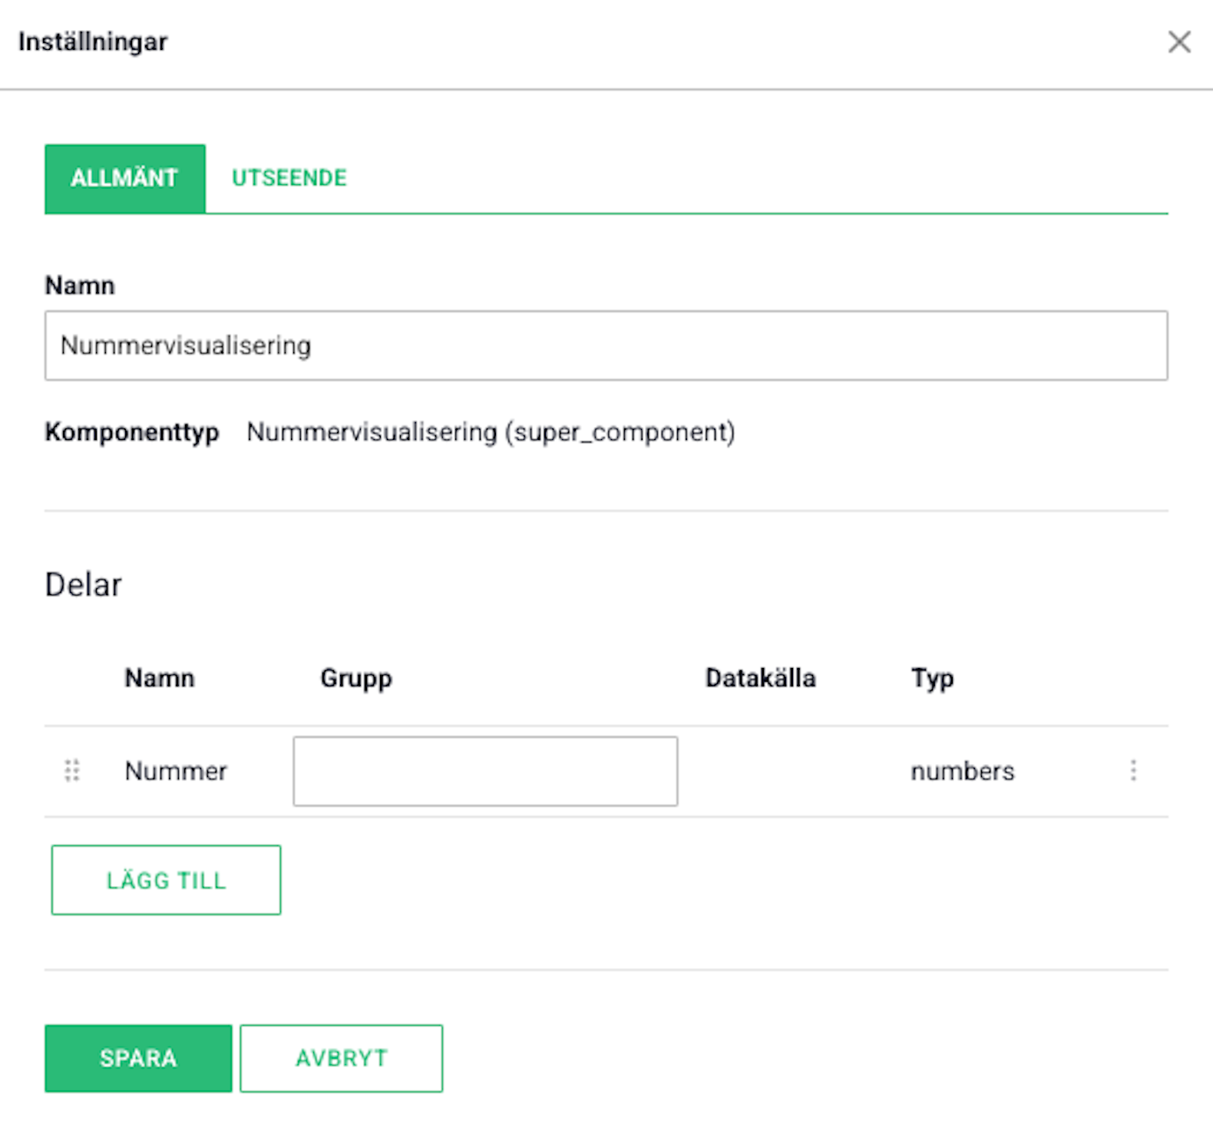Close the Inställningar dialog
This screenshot has width=1213, height=1124.
[x=1179, y=42]
